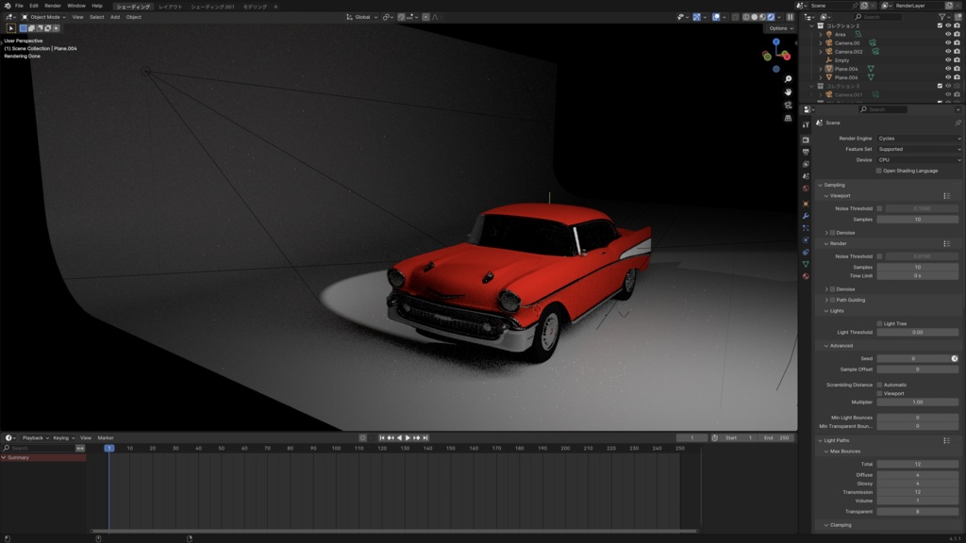966x543 pixels.
Task: Open the Playback popover in timeline
Action: coord(35,437)
